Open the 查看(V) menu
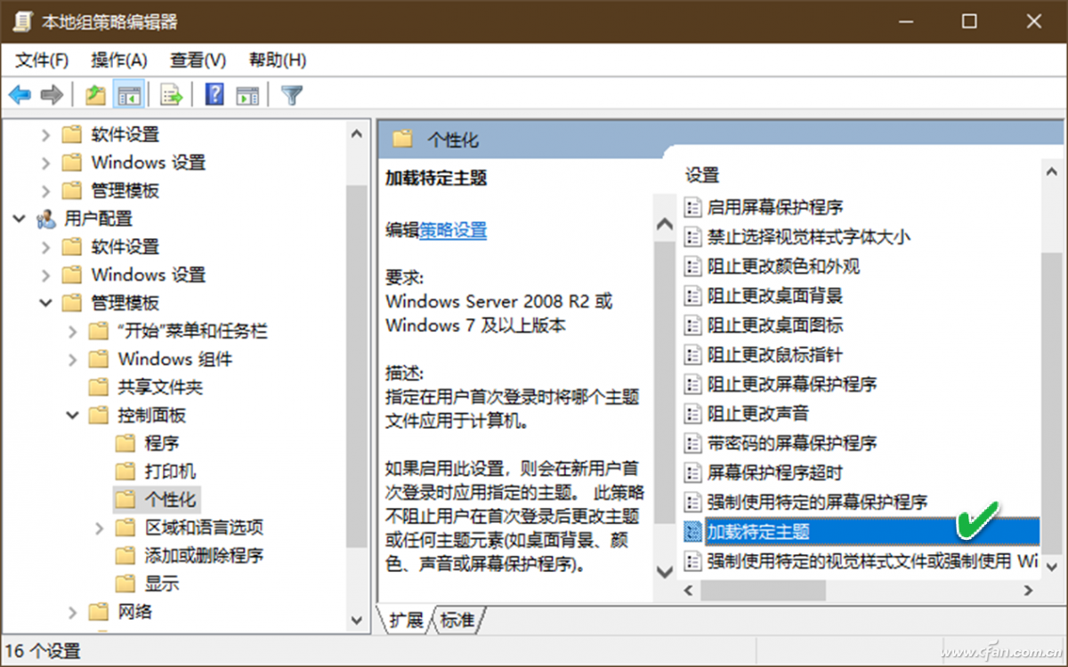Viewport: 1068px width, 667px height. [x=198, y=60]
